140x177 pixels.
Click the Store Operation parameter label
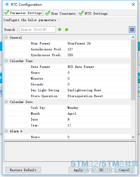[x=44, y=96]
